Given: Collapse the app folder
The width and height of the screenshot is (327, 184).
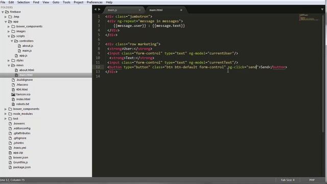Looking at the screenshot, I should (x=6, y=21).
